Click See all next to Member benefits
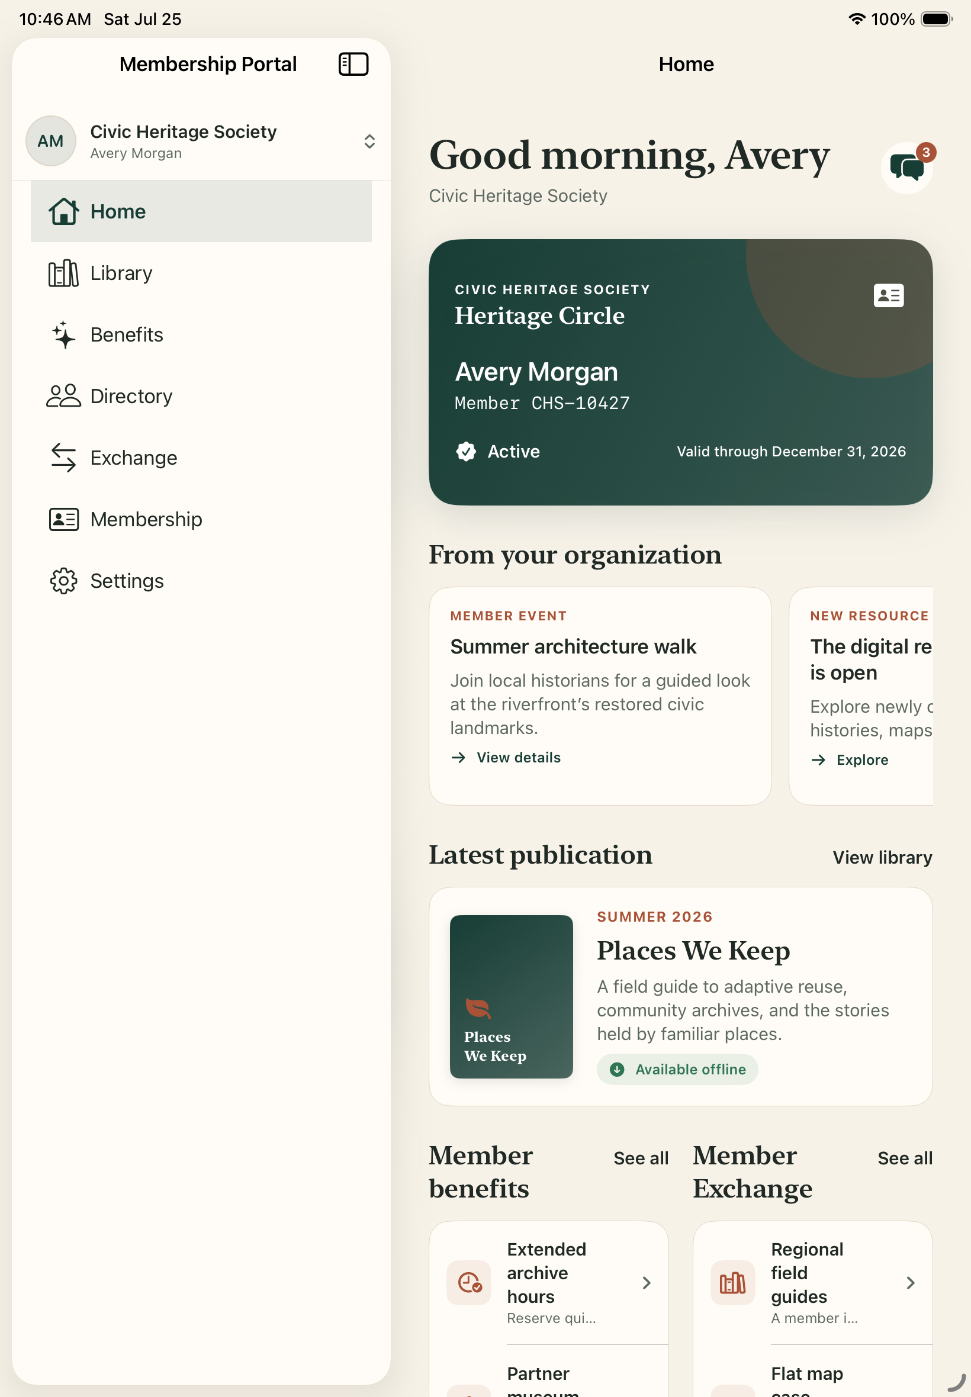The height and width of the screenshot is (1397, 971). tap(641, 1157)
